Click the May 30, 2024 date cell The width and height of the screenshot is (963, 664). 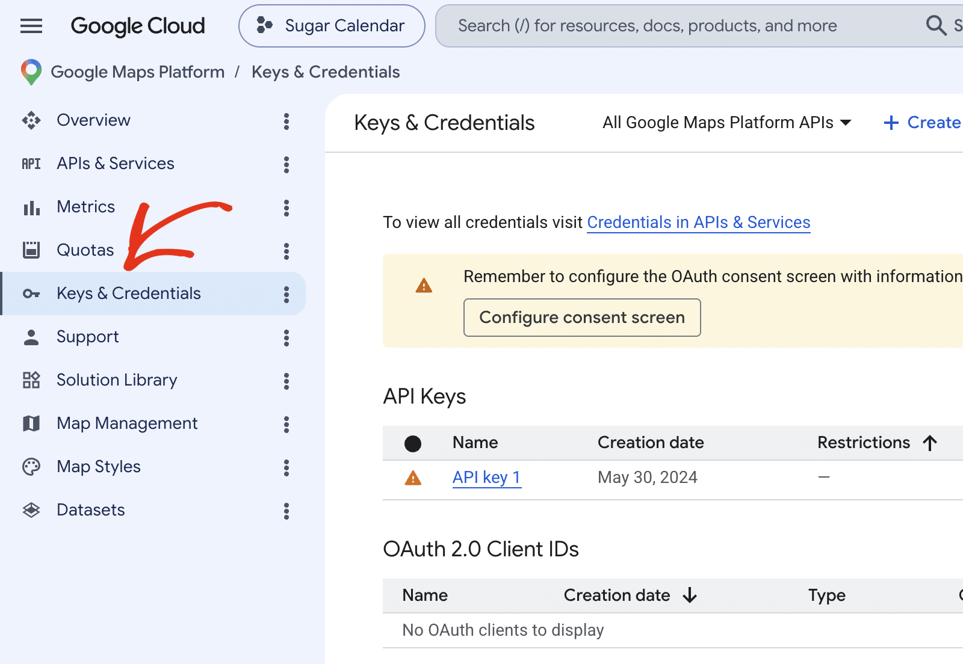(648, 478)
